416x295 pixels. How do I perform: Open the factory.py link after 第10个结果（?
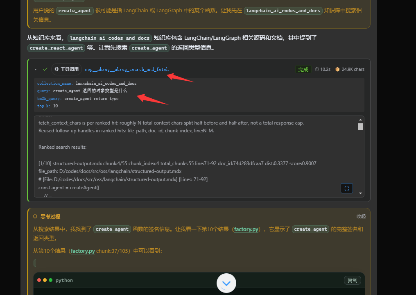(246, 229)
